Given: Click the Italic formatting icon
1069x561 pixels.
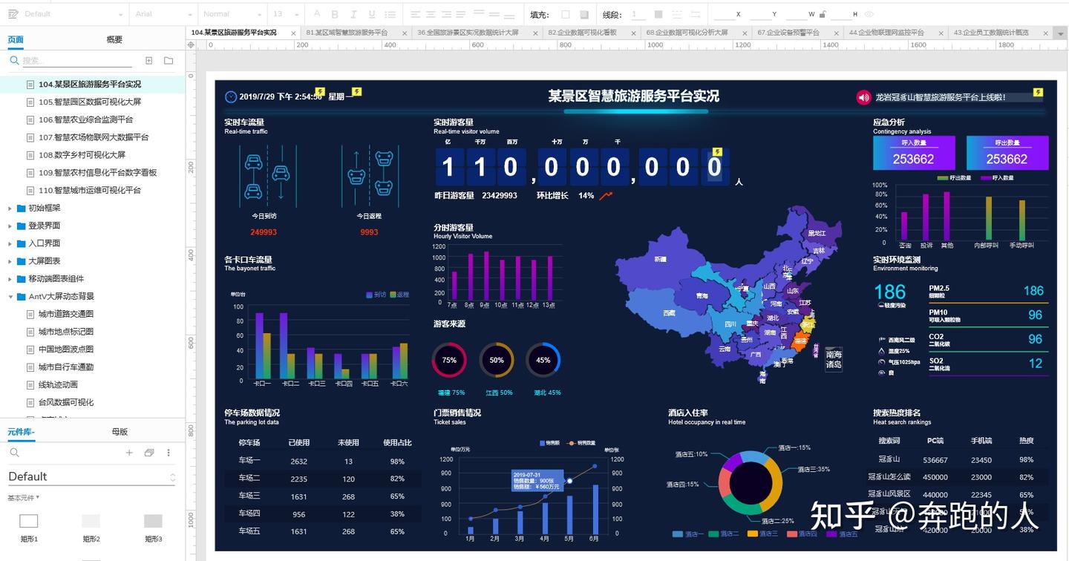Looking at the screenshot, I should pos(353,14).
